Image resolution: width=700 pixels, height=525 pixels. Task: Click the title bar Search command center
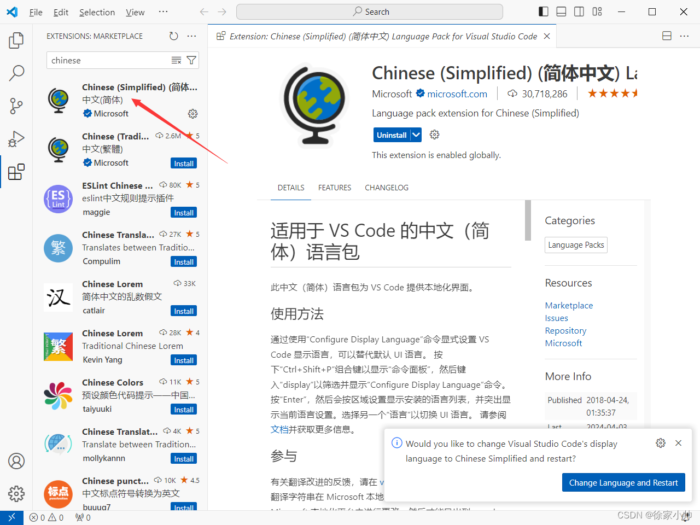(x=370, y=11)
